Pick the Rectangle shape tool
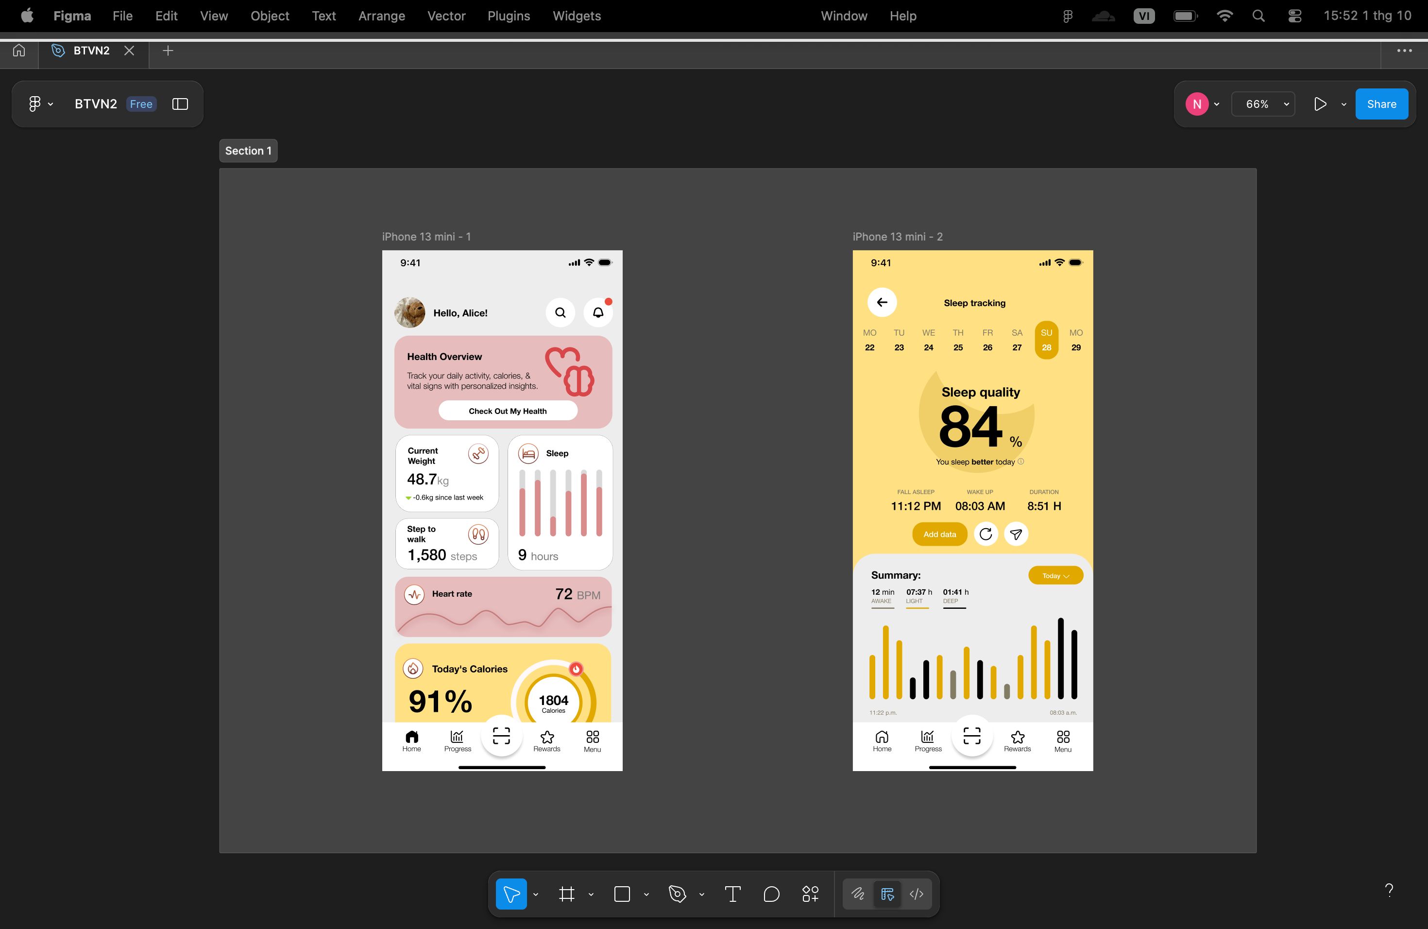1428x929 pixels. click(x=622, y=894)
